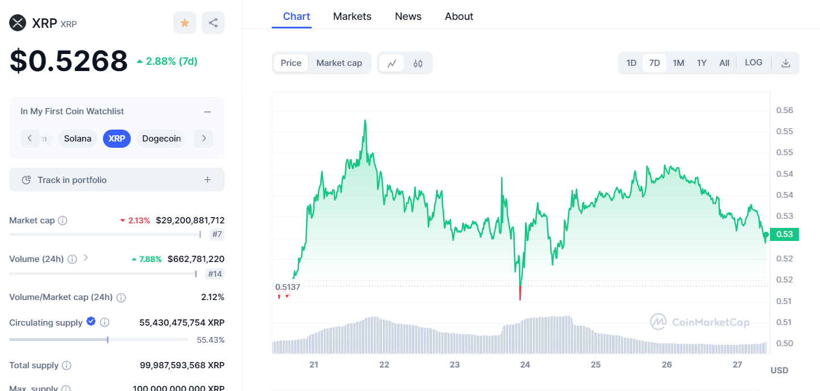This screenshot has height=391, width=820.
Task: Click the info icon next to Volume (24h)
Action: pos(72,259)
